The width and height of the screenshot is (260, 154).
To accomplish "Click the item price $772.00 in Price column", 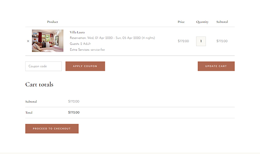I will coord(183,41).
